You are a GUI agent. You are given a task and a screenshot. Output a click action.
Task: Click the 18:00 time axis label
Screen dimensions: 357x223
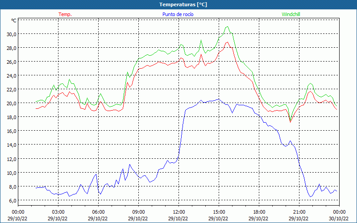click(259, 212)
